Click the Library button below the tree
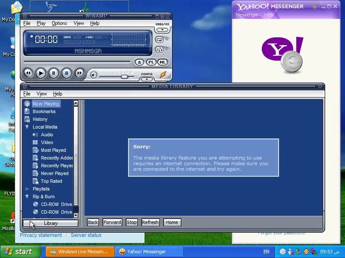345x258 pixels. (x=50, y=223)
